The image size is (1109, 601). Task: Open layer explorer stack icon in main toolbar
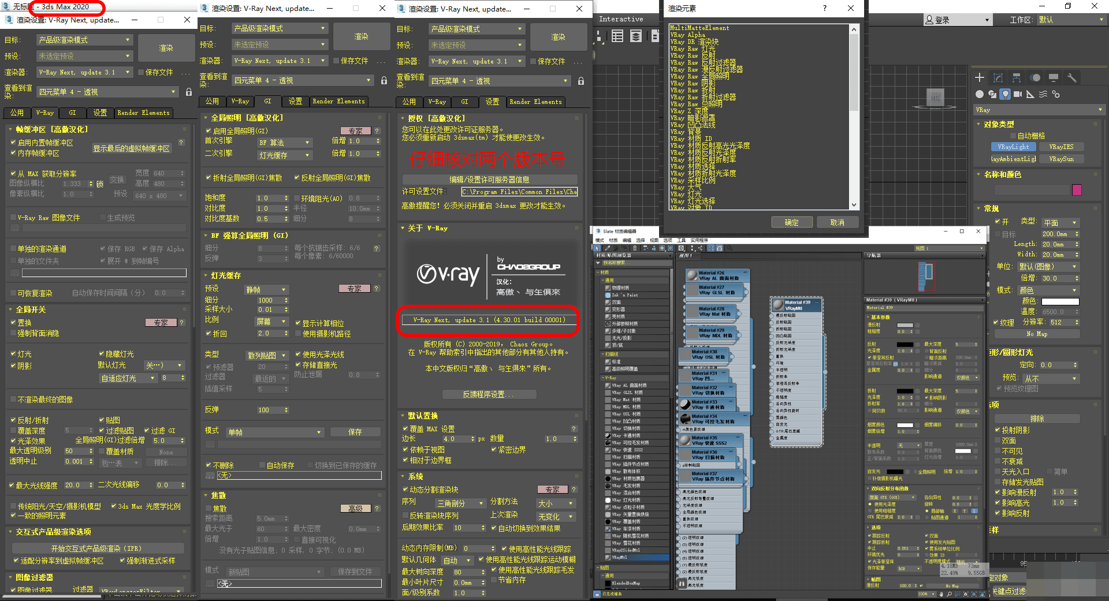636,36
